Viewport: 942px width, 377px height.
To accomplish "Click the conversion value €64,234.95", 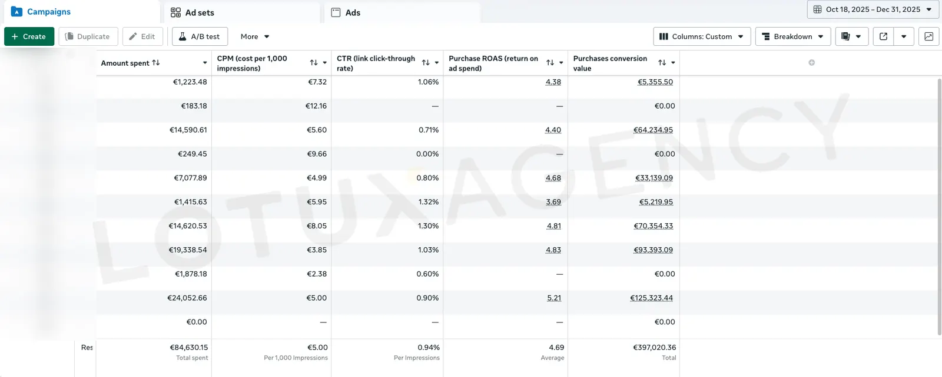I will pyautogui.click(x=653, y=130).
